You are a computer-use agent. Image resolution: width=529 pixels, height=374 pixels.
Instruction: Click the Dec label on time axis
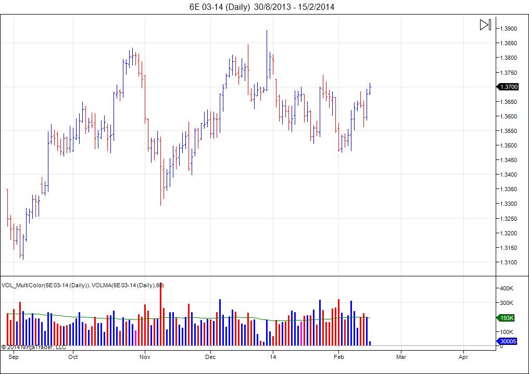pos(210,357)
